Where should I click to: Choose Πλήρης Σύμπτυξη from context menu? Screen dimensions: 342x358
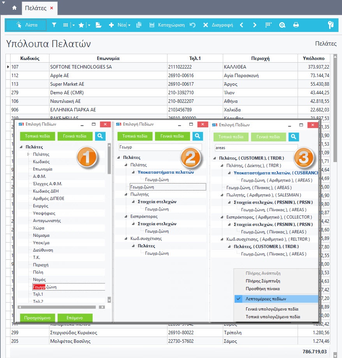coord(263,281)
